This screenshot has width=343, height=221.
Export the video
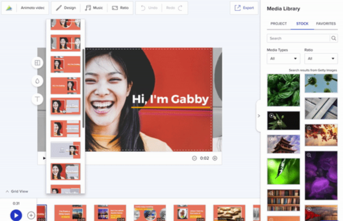point(244,8)
